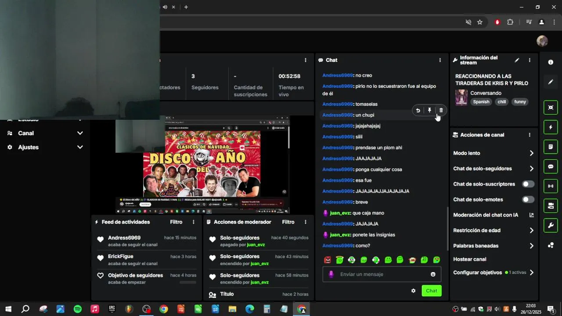This screenshot has width=562, height=316.
Task: Expand the Modo lento option
Action: [x=494, y=153]
